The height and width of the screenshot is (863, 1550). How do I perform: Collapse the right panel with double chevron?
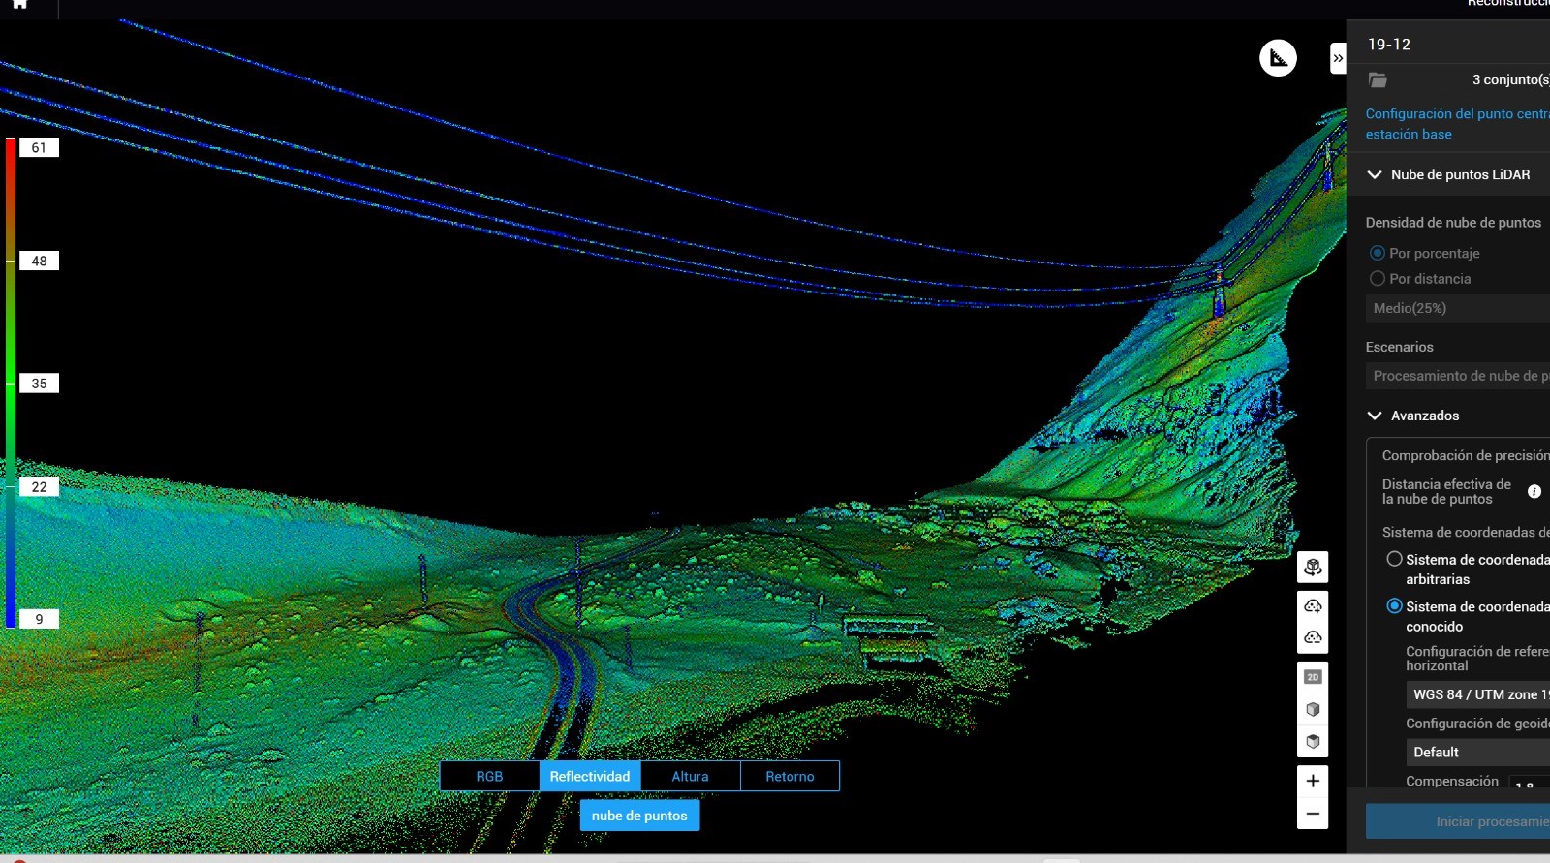click(1338, 58)
